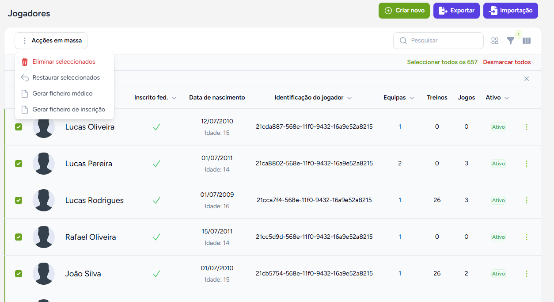Viewport: 554px width, 302px height.
Task: Click file icon for Gerar ficheiro de inscrição
Action: point(25,110)
